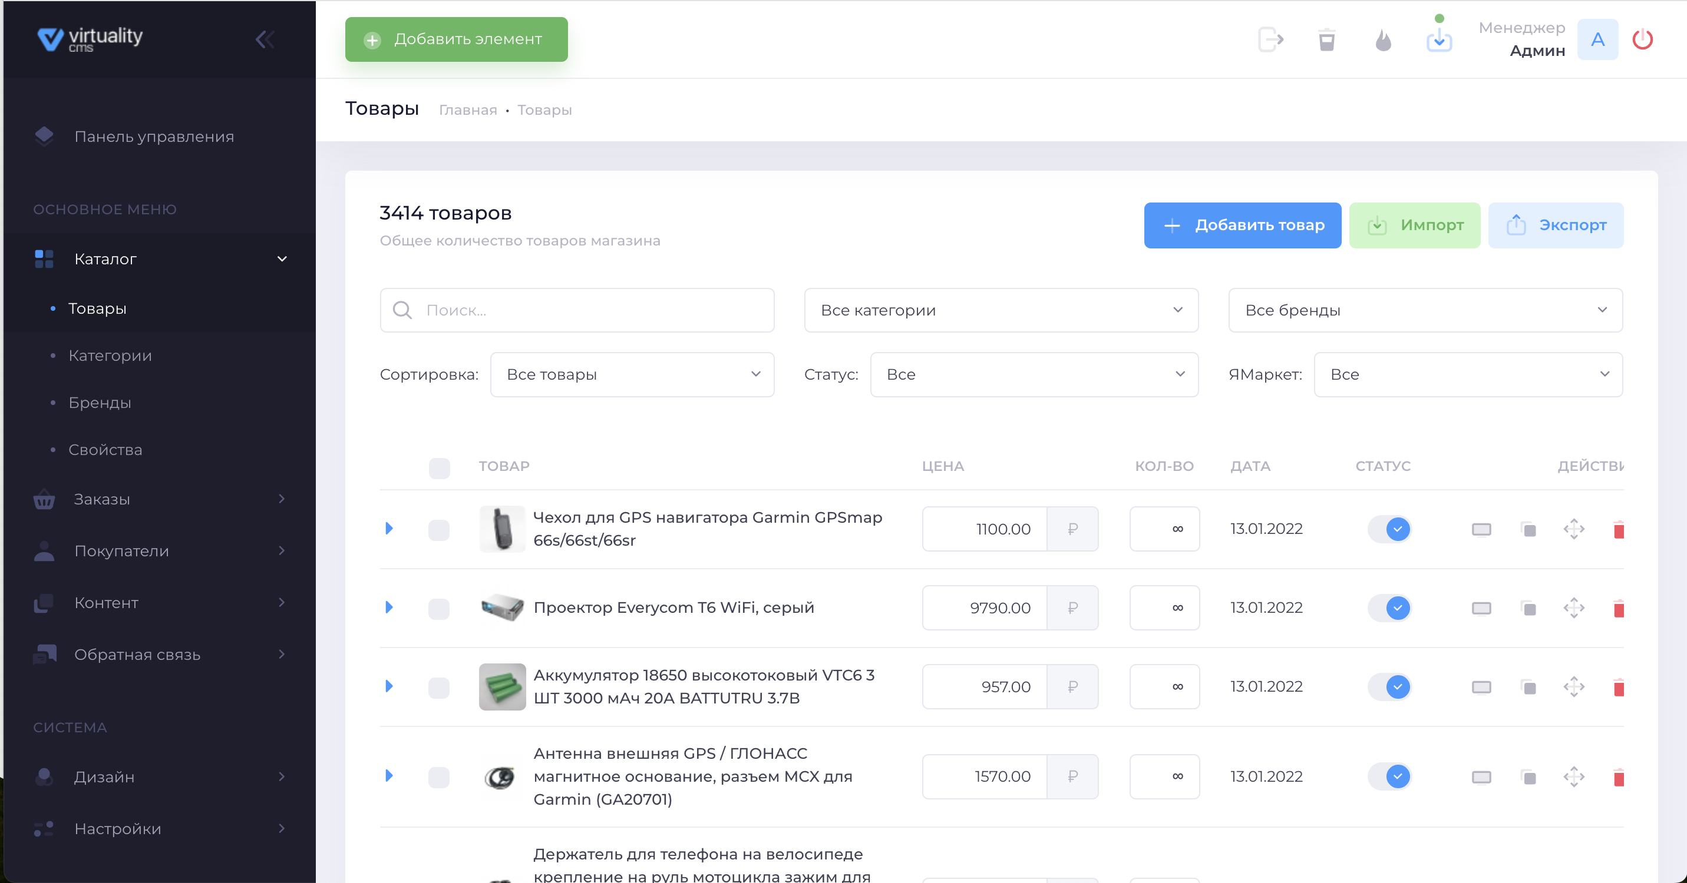This screenshot has height=883, width=1687.
Task: Open the trash/recycle bin icon in header
Action: (1327, 39)
